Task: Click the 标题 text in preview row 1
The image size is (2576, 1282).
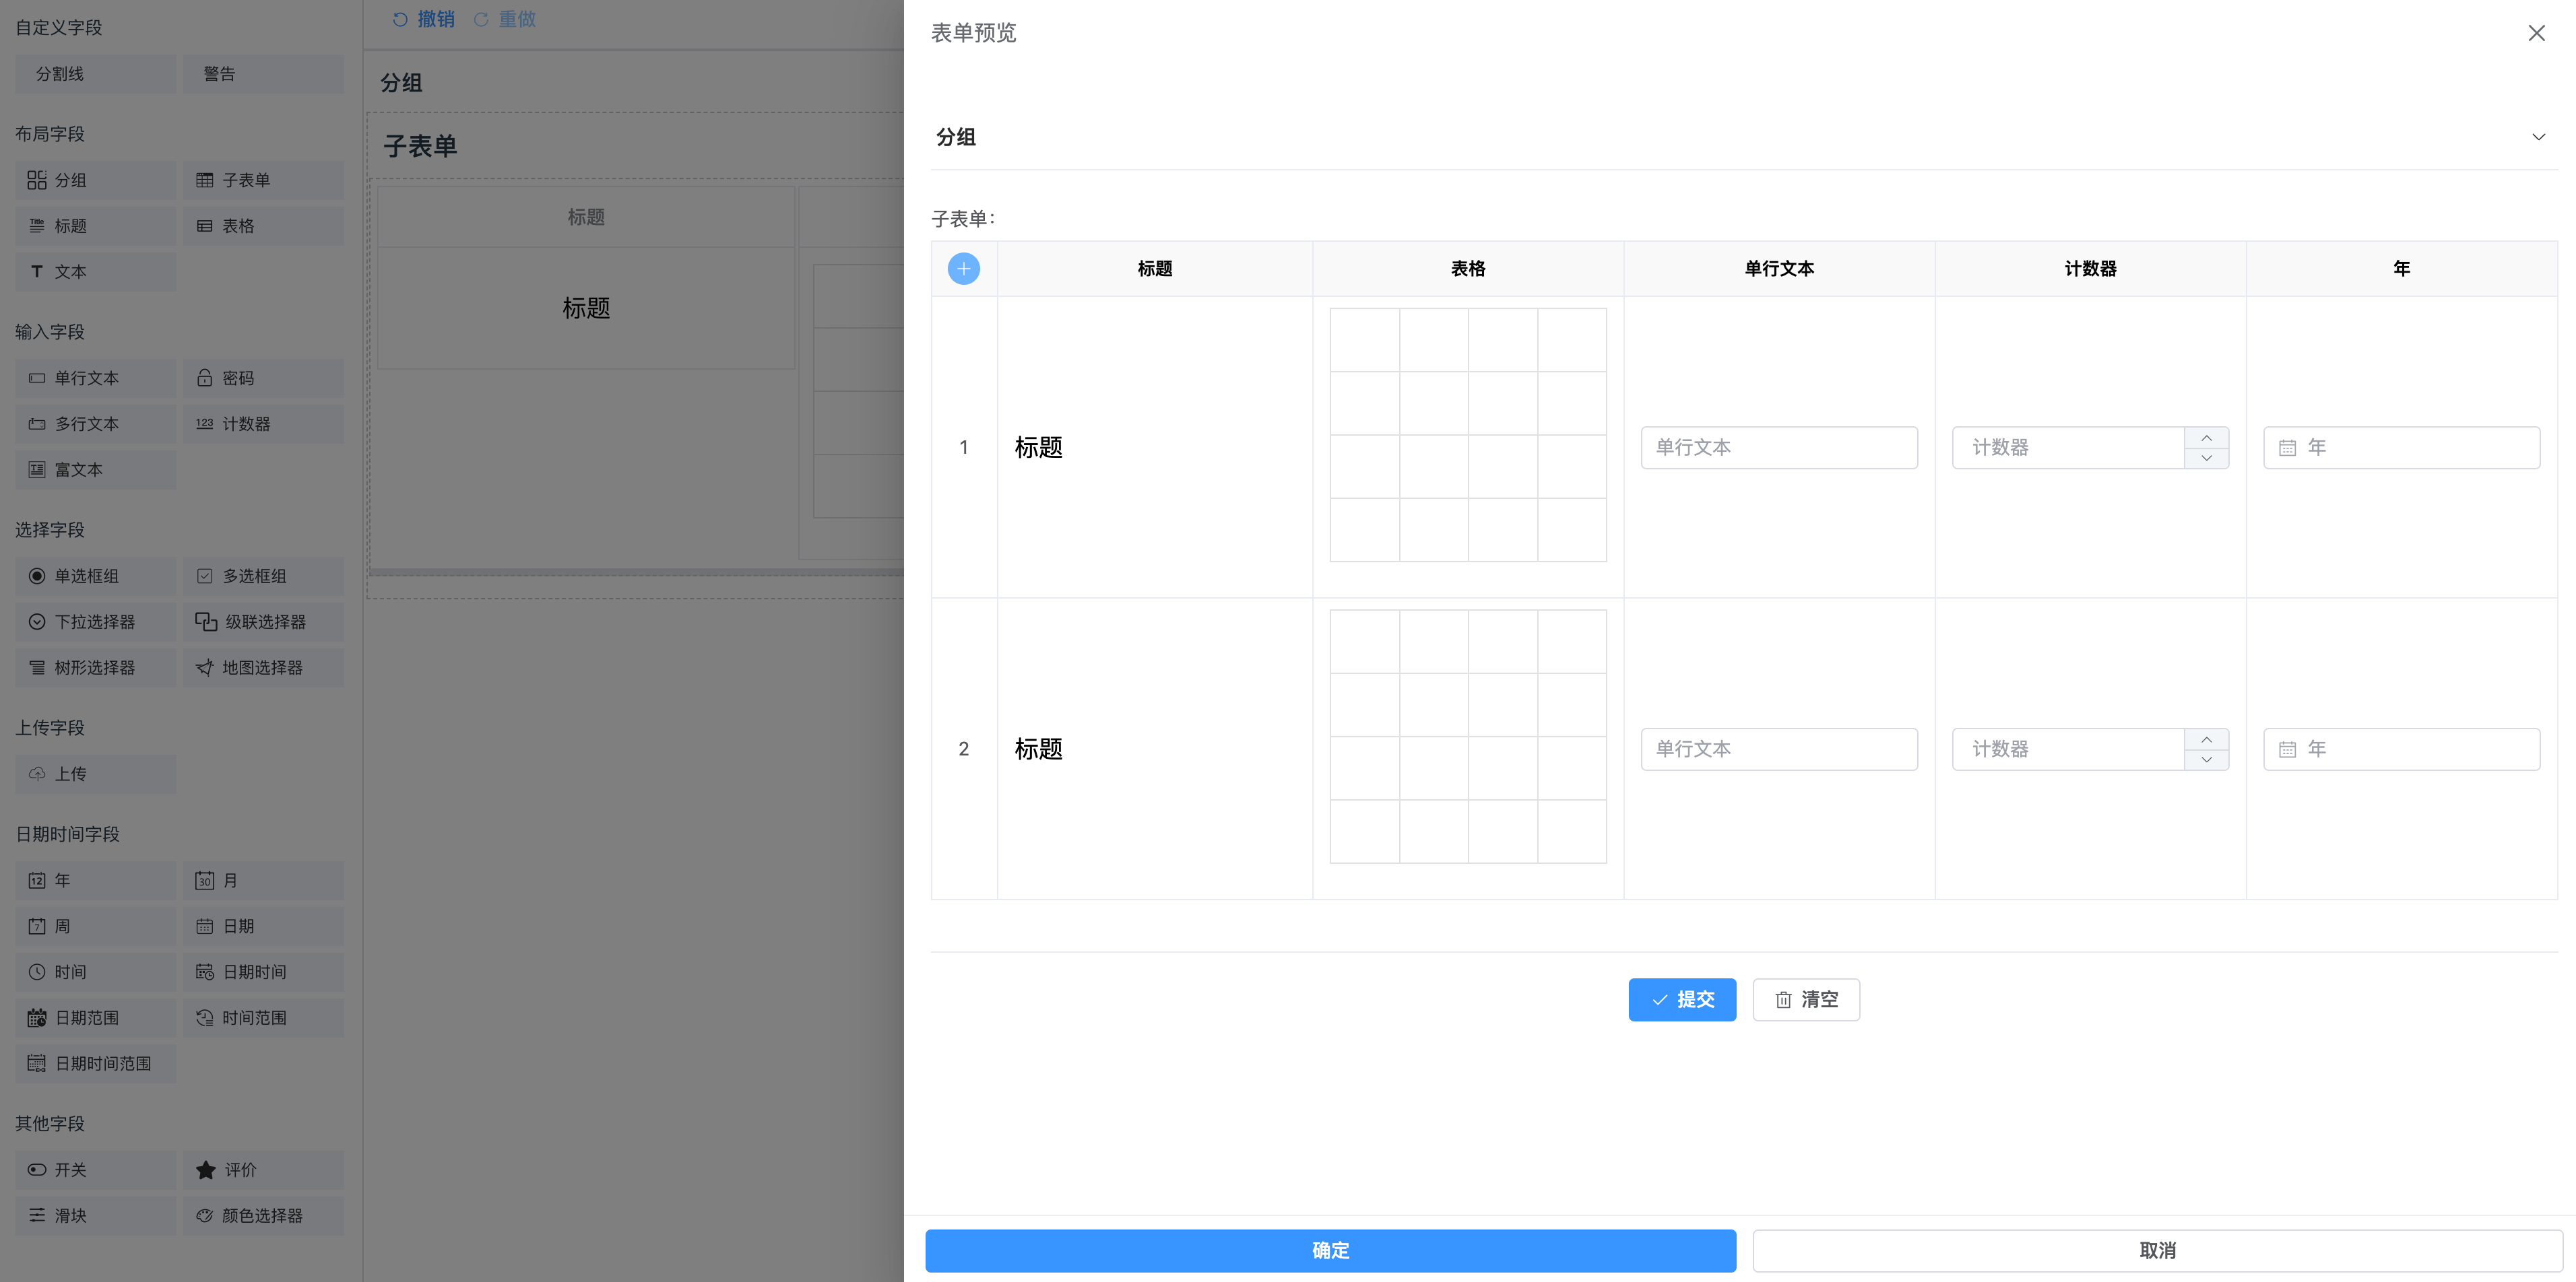Action: [1038, 448]
